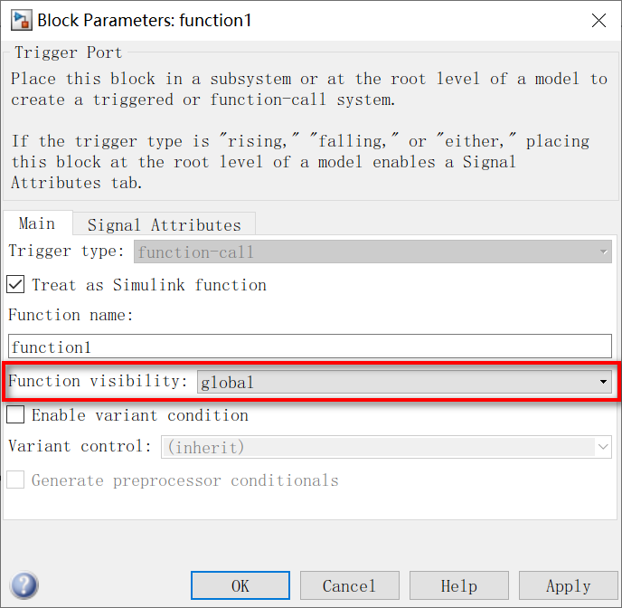Uncheck Treat as Simulink function
The height and width of the screenshot is (608, 622).
16,285
